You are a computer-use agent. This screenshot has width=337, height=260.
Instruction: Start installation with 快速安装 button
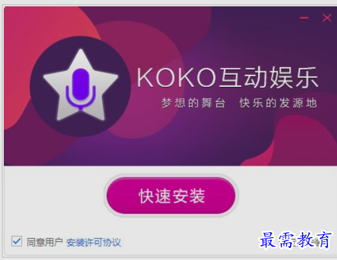[x=171, y=195]
